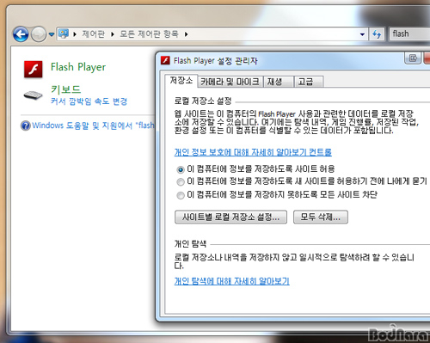Screen dimensions: 430x343
Task: Click blue help question mark icon
Action: (x=26, y=126)
